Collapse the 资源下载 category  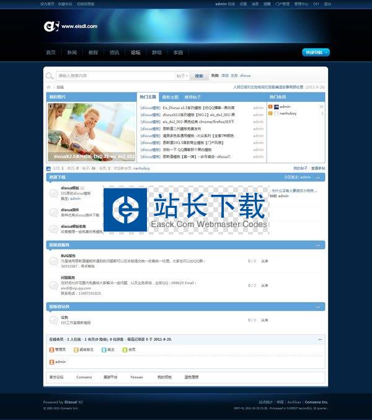click(317, 177)
